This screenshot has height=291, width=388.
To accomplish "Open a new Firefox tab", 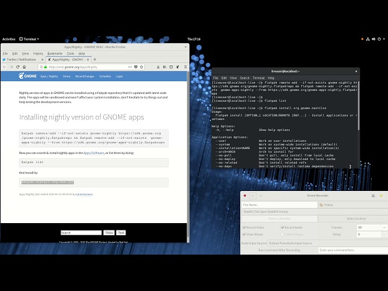I will 95,59.
